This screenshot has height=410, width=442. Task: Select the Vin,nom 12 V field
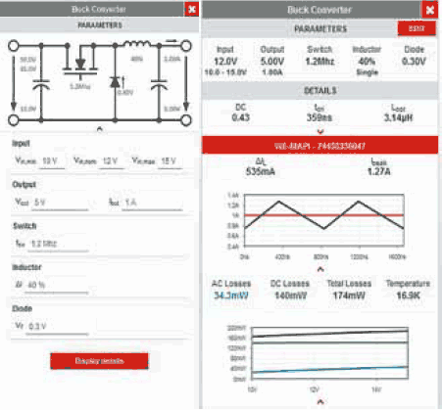[112, 161]
